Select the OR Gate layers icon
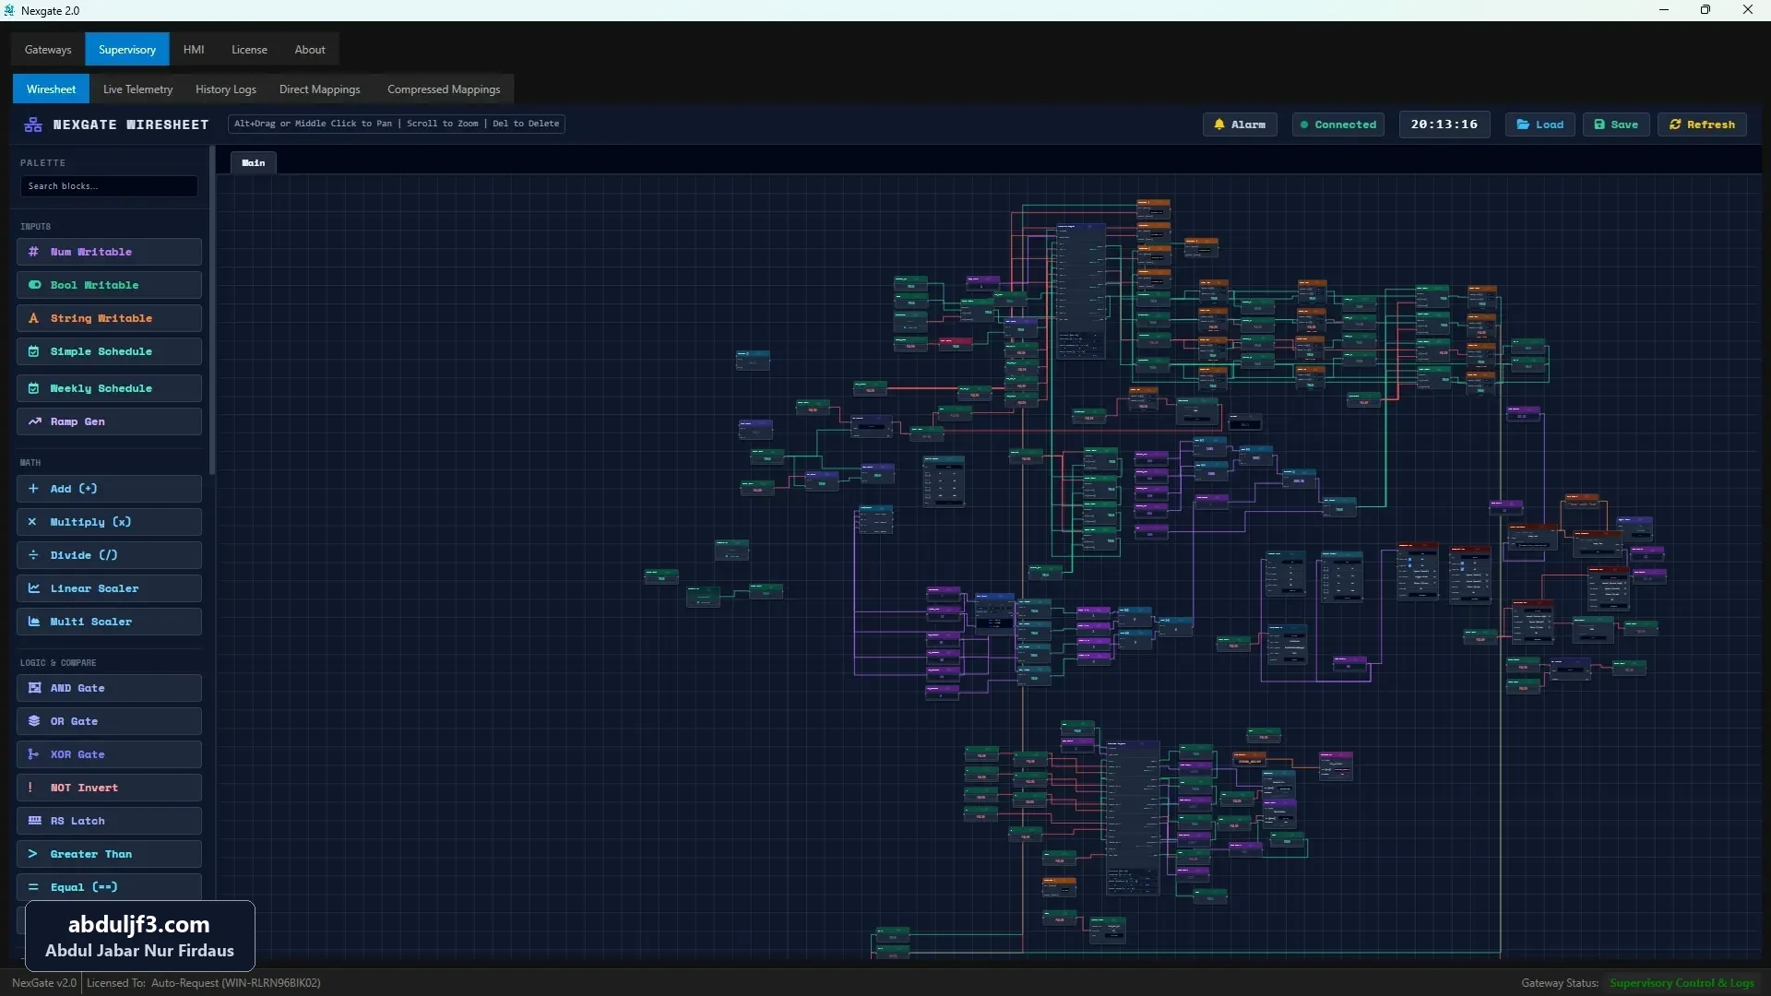 (34, 721)
